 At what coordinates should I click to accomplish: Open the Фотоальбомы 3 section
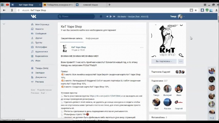pyautogui.click(x=159, y=118)
